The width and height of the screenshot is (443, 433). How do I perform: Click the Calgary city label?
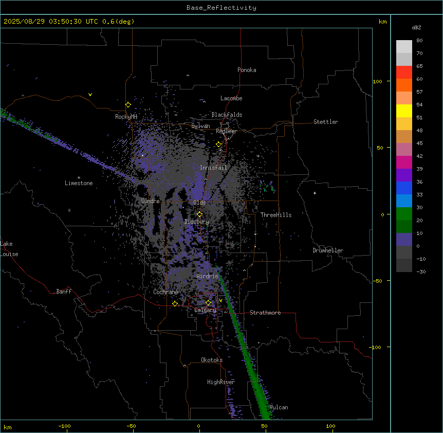coord(205,310)
